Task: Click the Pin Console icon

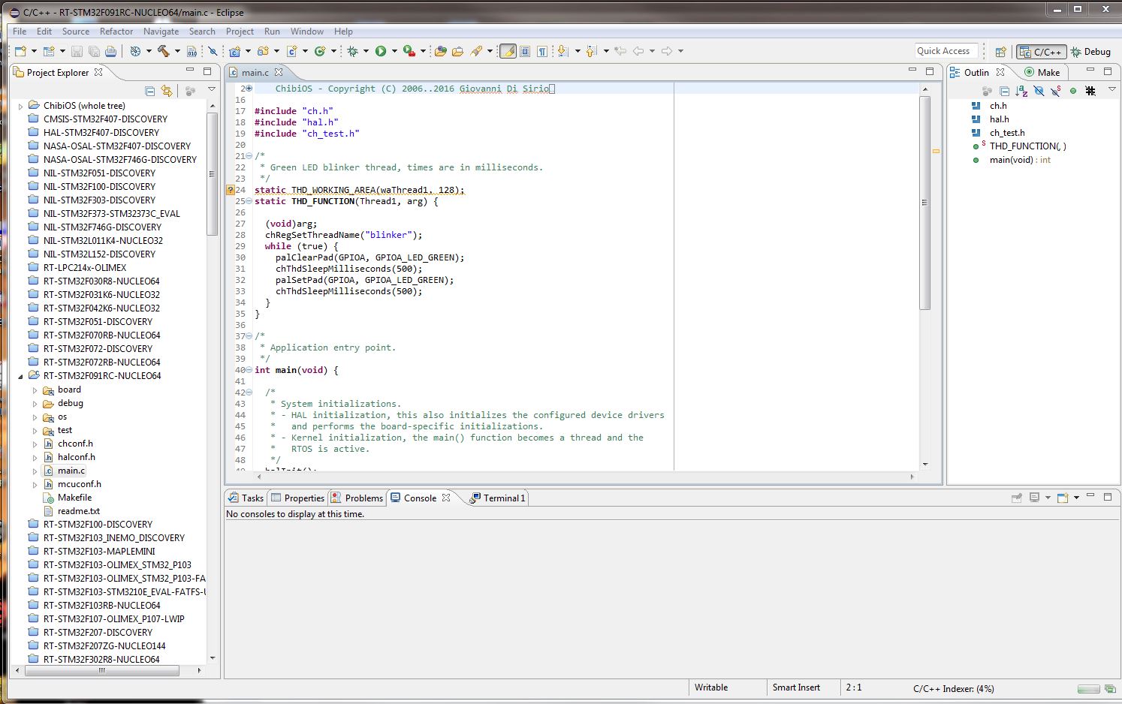Action: tap(1016, 498)
